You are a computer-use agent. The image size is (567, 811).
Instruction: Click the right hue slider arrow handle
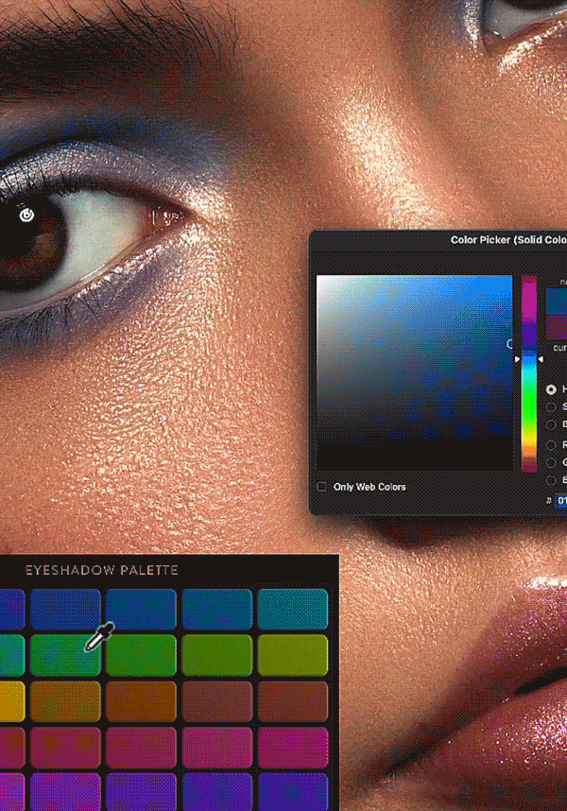pos(541,359)
